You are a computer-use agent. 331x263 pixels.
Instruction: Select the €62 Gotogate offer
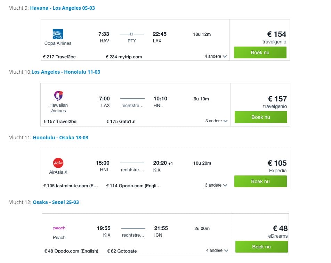(x=122, y=251)
